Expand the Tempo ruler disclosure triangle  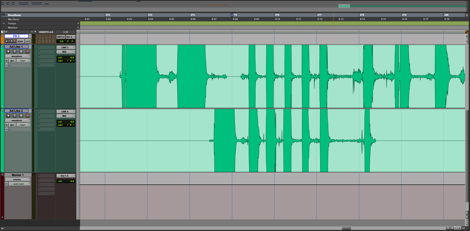click(x=4, y=23)
